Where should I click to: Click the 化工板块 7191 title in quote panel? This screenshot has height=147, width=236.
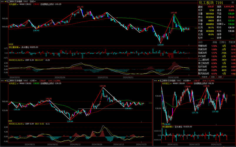pos(215,3)
